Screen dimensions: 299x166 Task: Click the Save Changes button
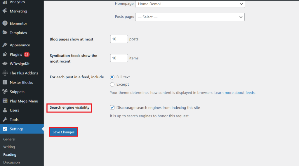tap(63, 132)
